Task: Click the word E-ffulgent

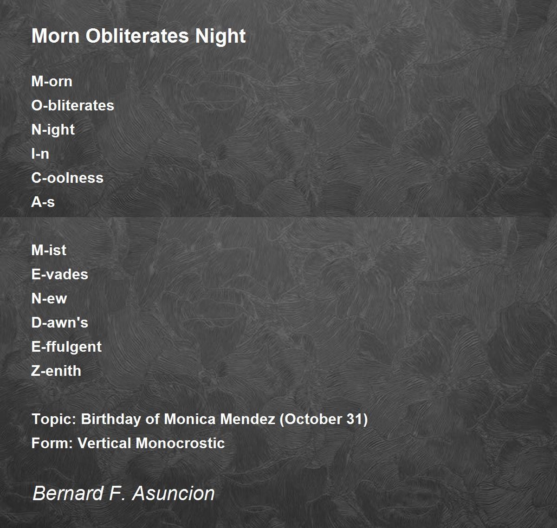Action: click(66, 347)
